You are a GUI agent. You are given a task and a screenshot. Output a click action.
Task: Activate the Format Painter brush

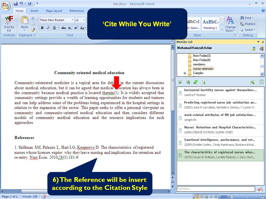coord(33,30)
